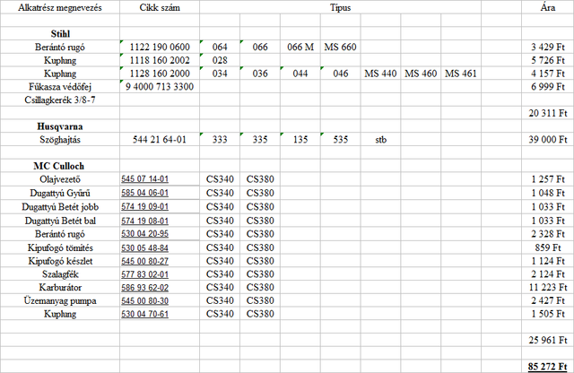Select cell 1118 160 2002
574x373 pixels.
pos(160,60)
